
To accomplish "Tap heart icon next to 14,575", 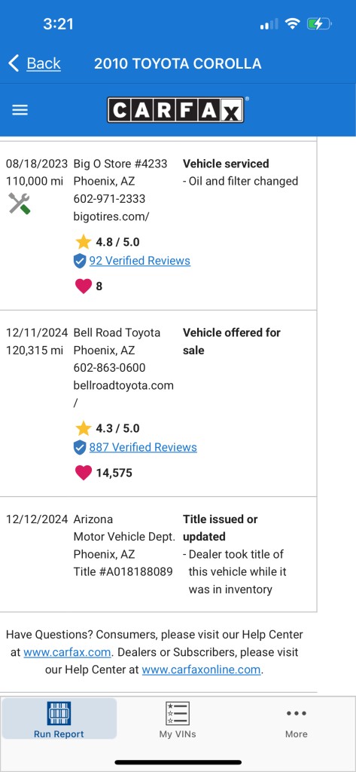I will (x=83, y=473).
